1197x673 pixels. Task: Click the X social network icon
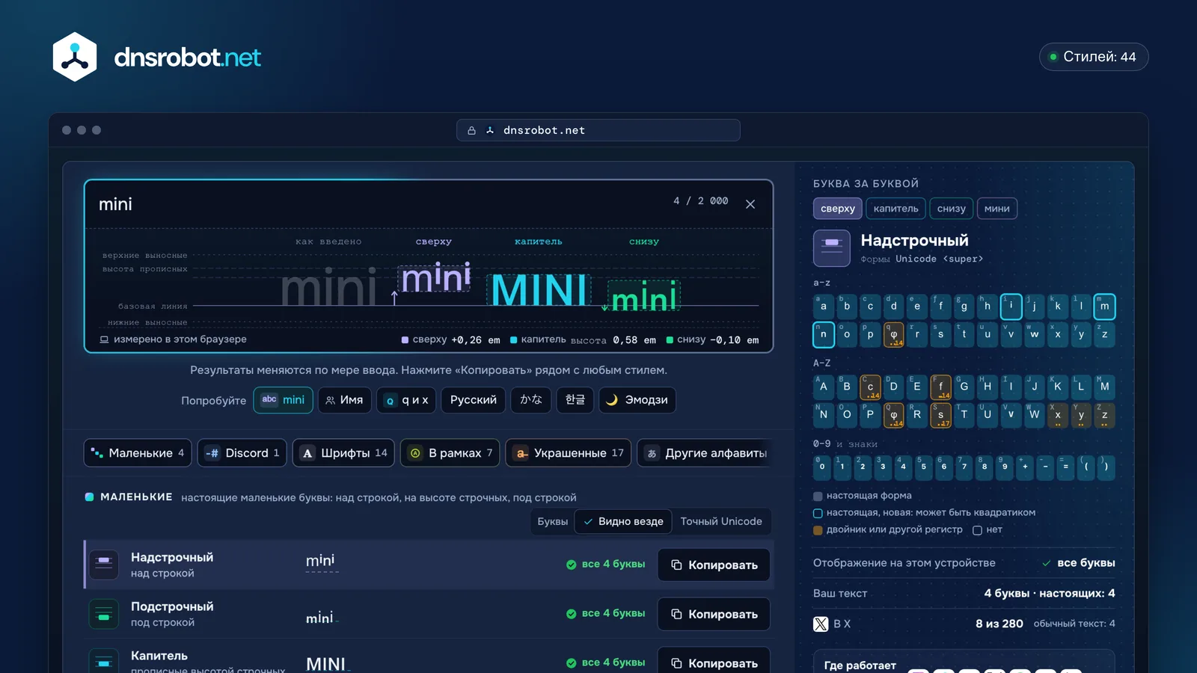click(821, 624)
